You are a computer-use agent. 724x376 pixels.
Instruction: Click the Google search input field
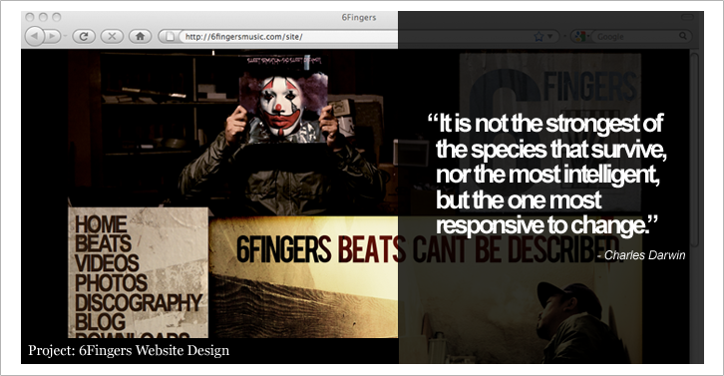point(635,37)
